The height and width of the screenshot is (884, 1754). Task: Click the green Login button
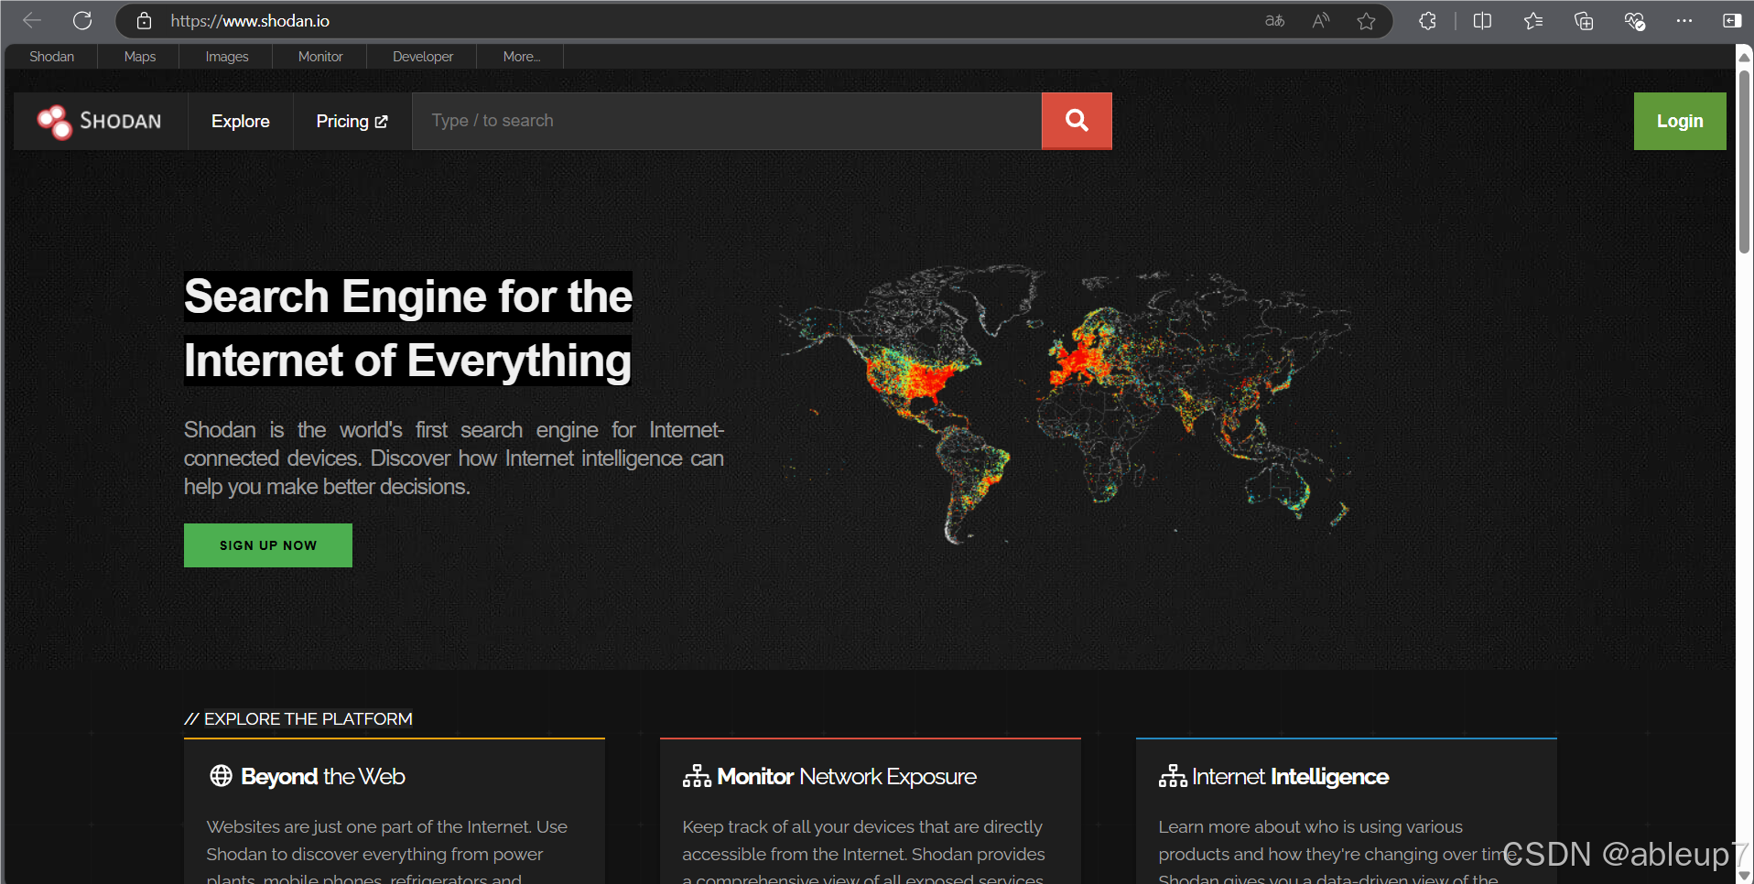coord(1680,121)
